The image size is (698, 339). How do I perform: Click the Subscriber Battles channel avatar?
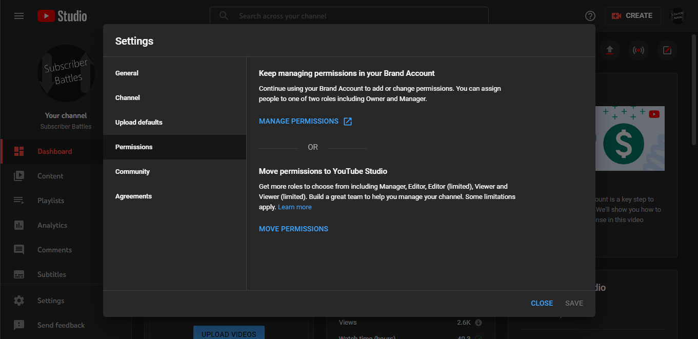[x=66, y=73]
